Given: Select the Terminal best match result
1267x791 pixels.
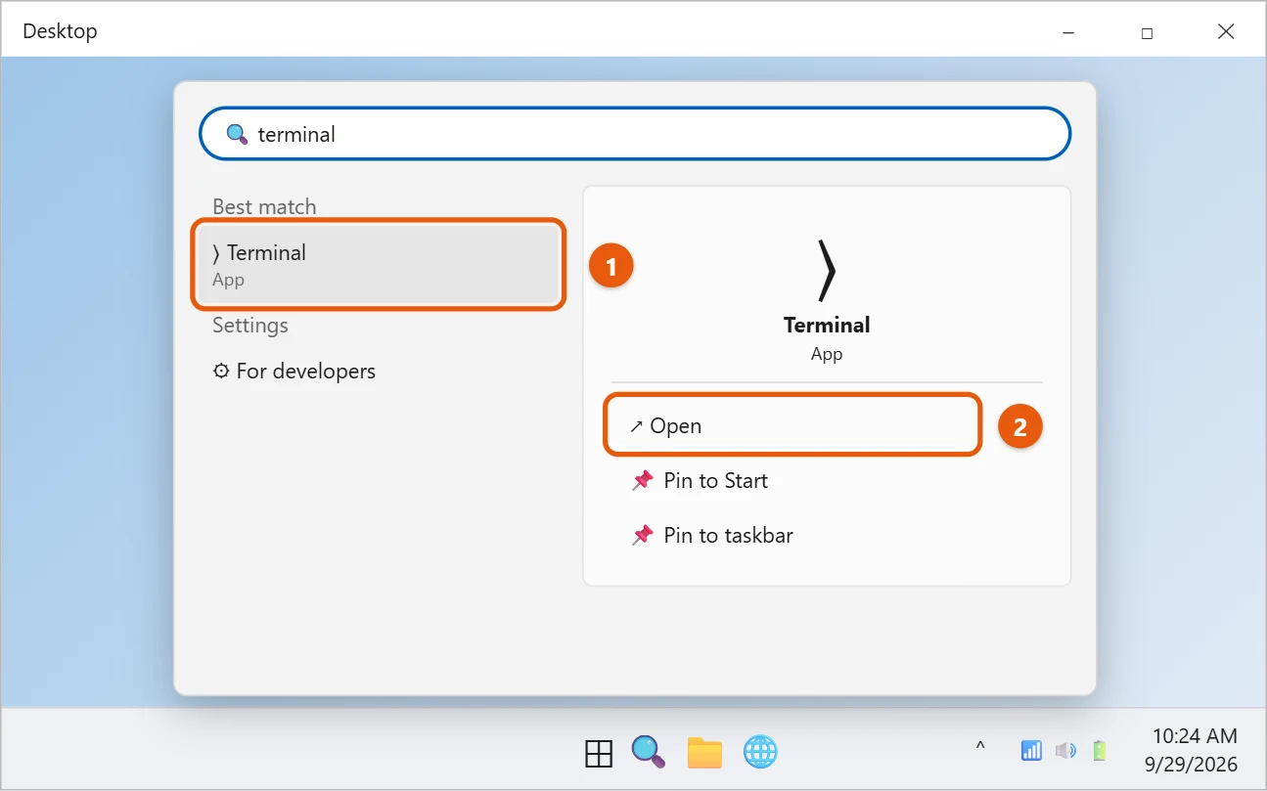Looking at the screenshot, I should pyautogui.click(x=379, y=265).
